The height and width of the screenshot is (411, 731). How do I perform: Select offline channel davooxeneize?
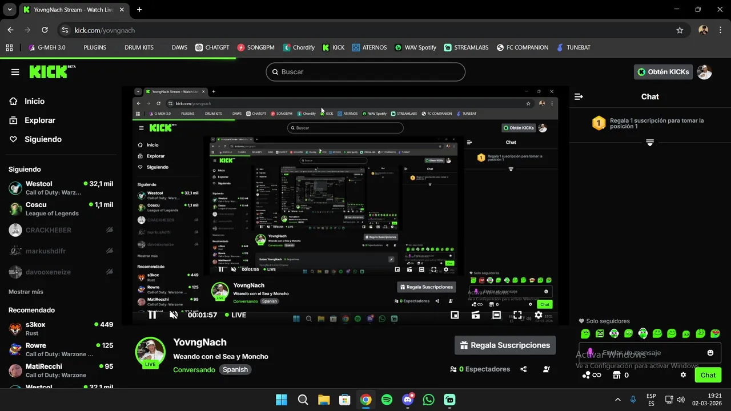(x=61, y=272)
